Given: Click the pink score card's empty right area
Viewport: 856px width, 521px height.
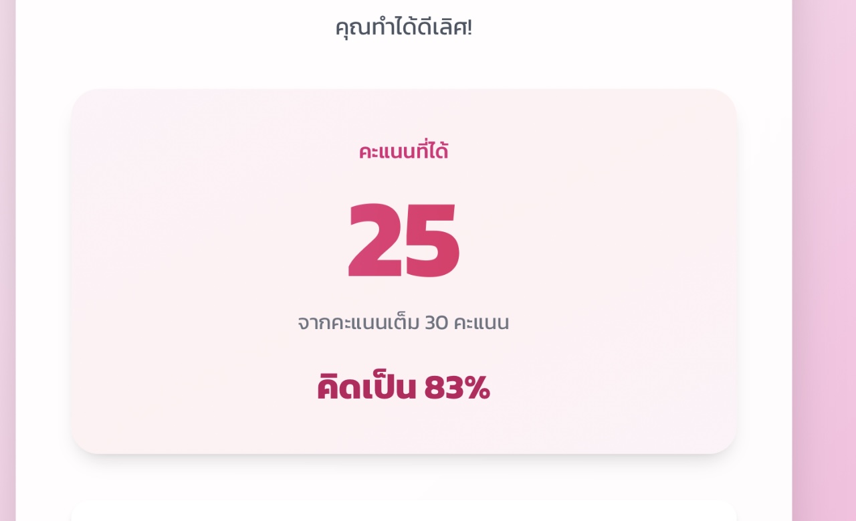Looking at the screenshot, I should coord(635,268).
